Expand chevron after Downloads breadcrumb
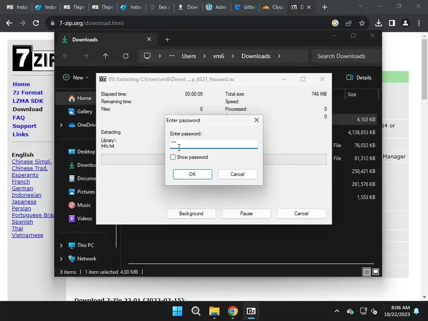The width and height of the screenshot is (428, 321). tap(279, 56)
